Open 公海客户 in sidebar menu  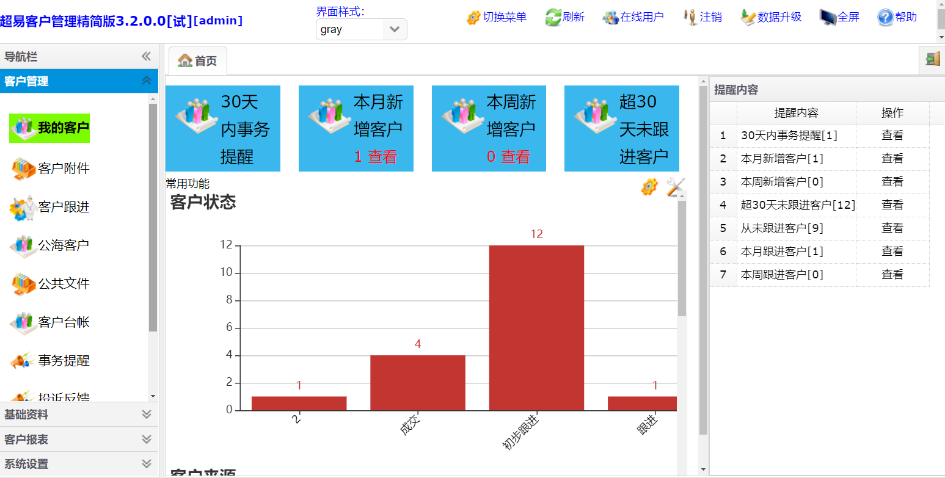[x=64, y=245]
